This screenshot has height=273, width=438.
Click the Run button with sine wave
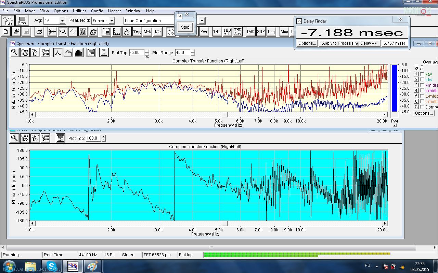8,20
